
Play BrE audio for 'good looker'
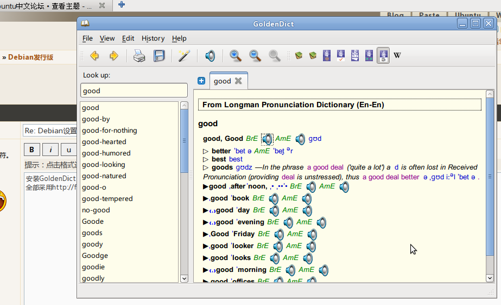pyautogui.click(x=278, y=246)
